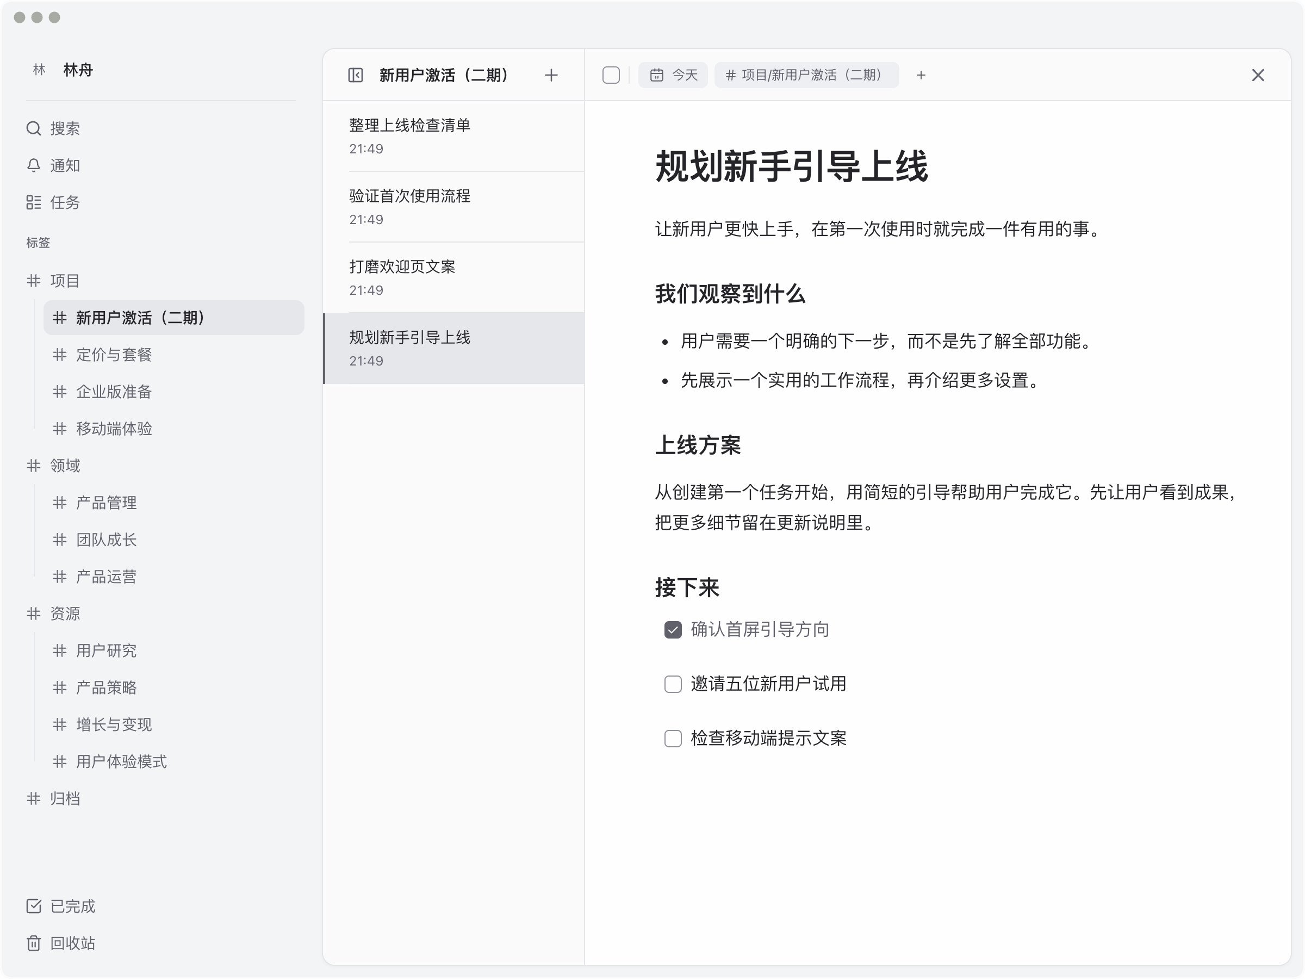Viewport: 1305px width, 979px height.
Task: Open the note 打磨欢迎页文案
Action: click(453, 278)
